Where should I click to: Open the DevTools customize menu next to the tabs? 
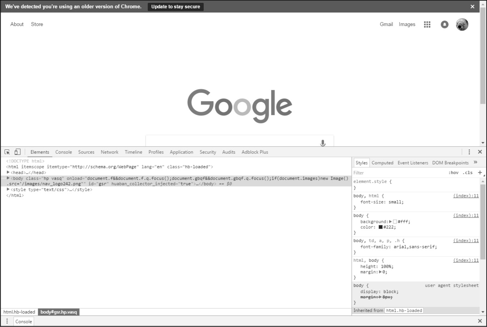point(470,152)
